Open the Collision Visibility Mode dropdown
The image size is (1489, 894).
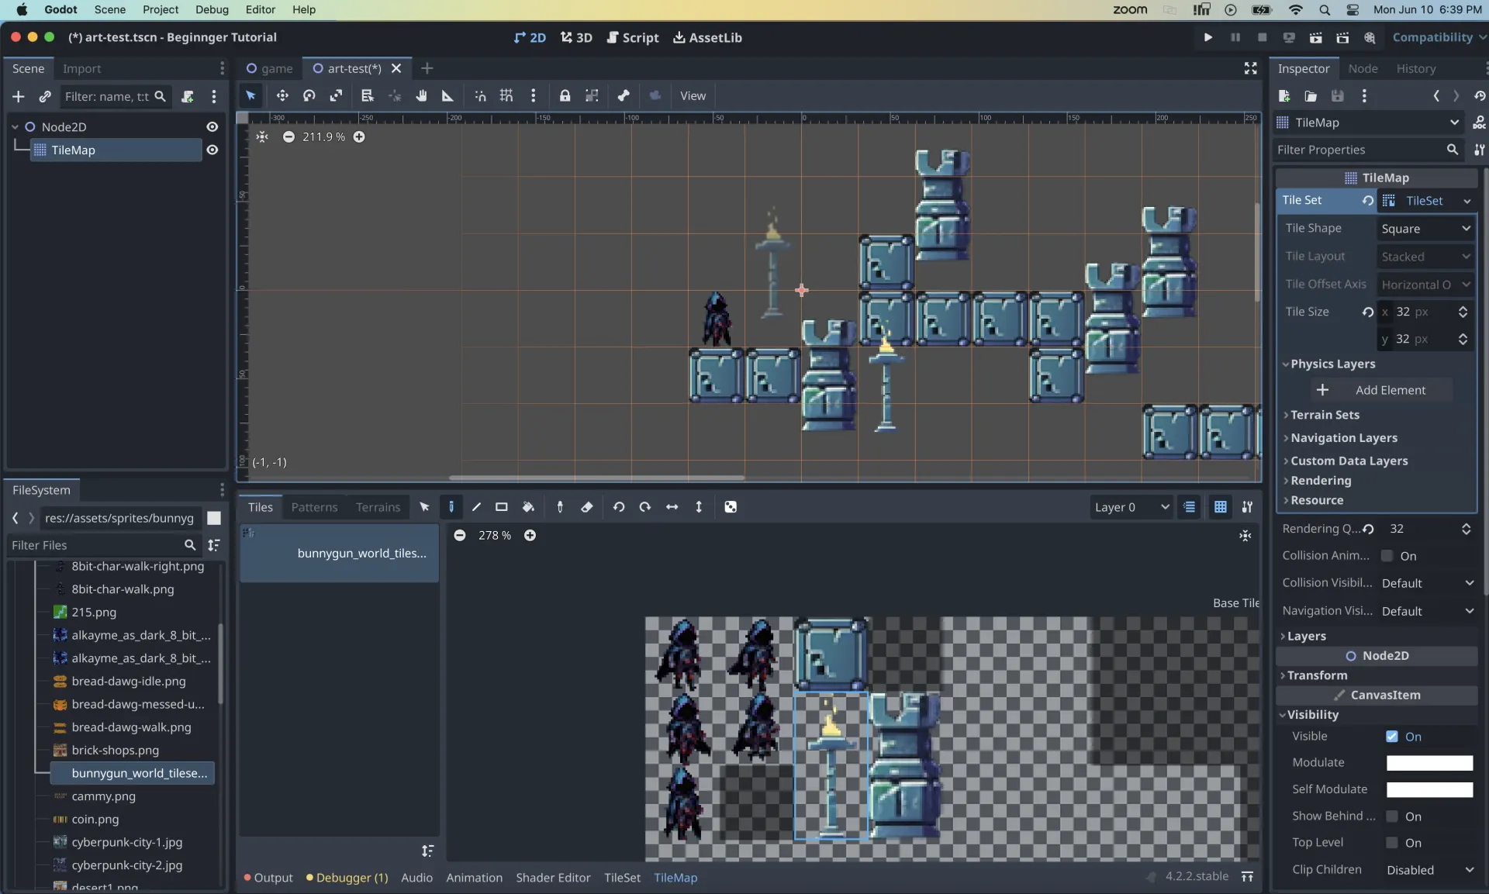(1427, 583)
